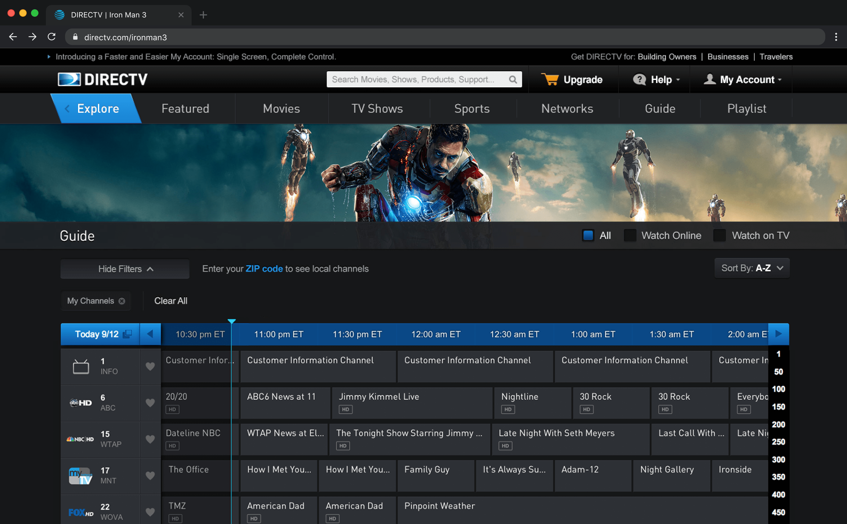The image size is (847, 524).
Task: Click the ZIP code link
Action: [x=264, y=269]
